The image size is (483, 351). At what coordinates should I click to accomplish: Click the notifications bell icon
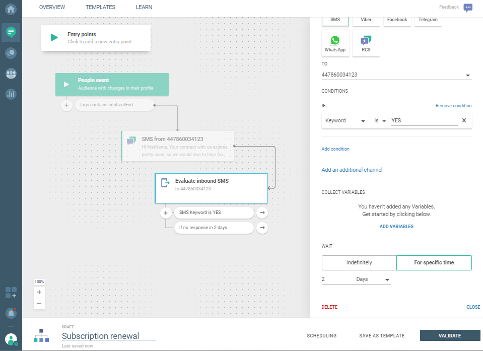click(11, 313)
